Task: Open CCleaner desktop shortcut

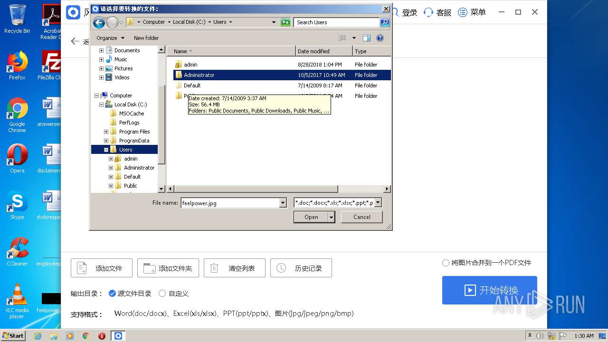Action: tap(17, 252)
